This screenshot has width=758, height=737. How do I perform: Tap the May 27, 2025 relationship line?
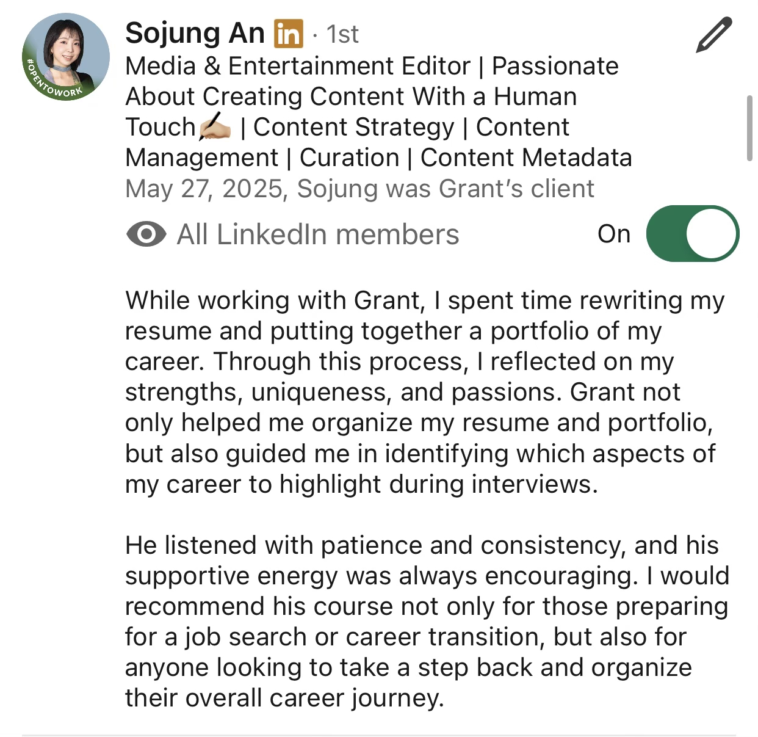359,189
